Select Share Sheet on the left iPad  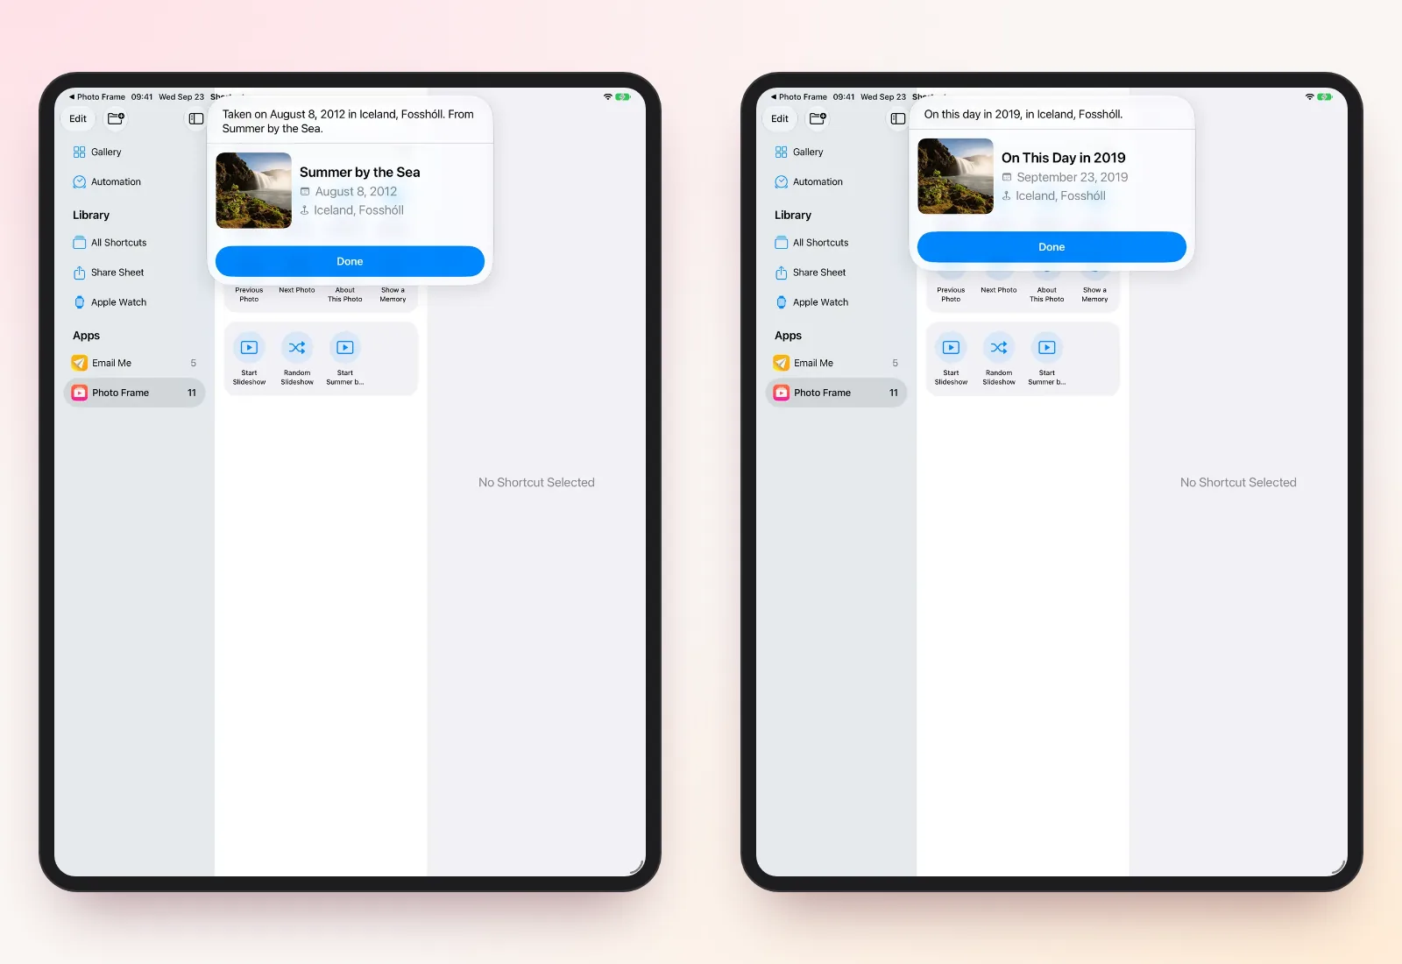[134, 273]
